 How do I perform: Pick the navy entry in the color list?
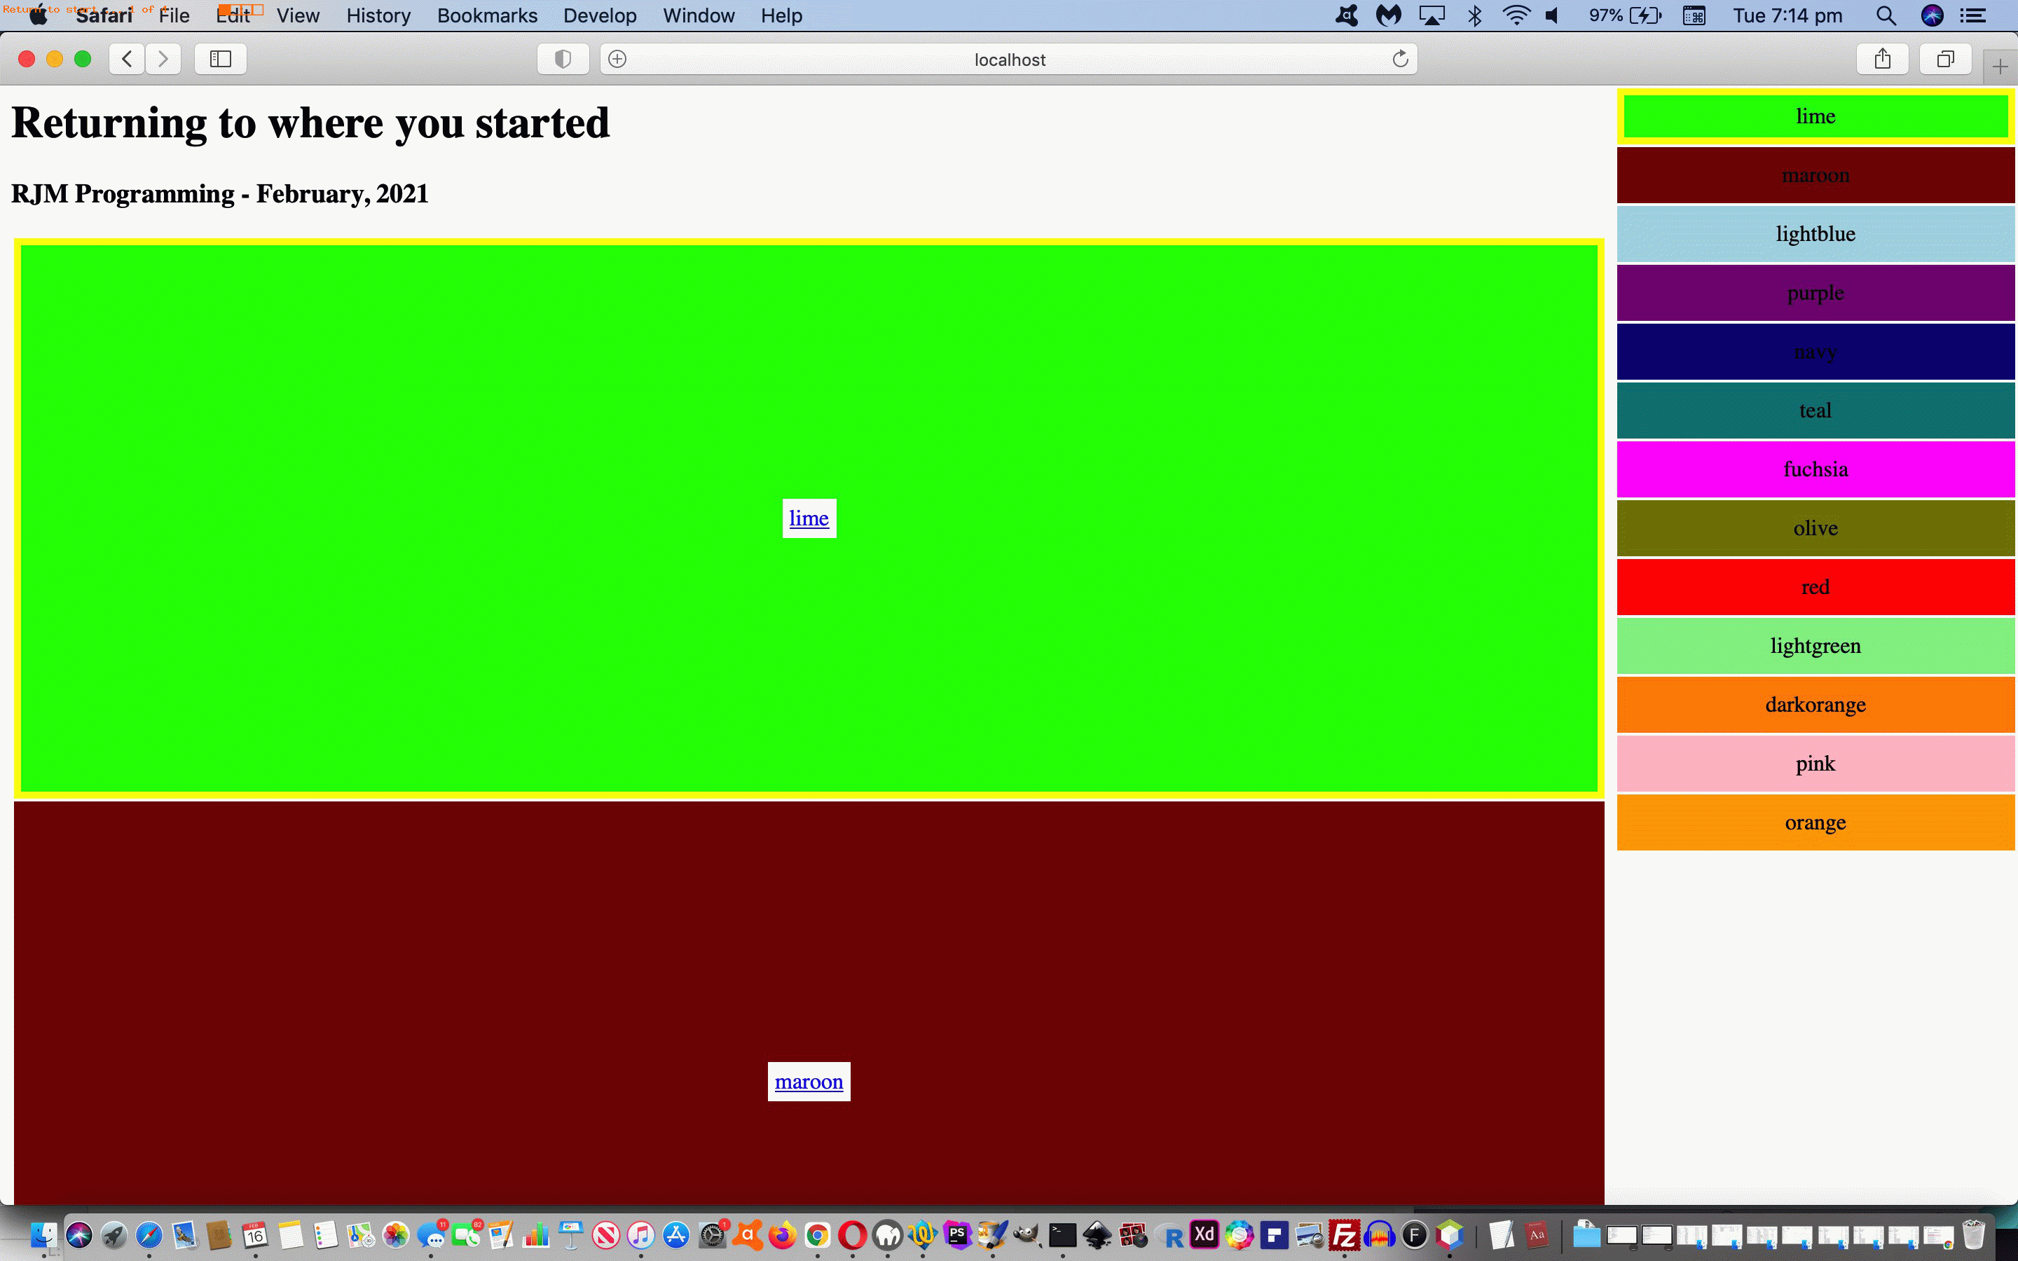point(1815,352)
